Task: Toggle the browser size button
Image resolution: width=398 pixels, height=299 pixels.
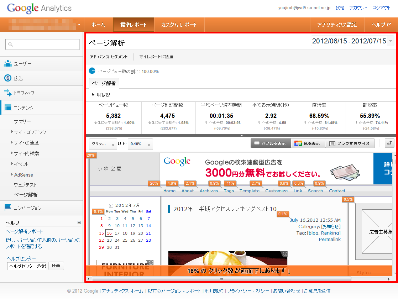Action: pyautogui.click(x=350, y=143)
